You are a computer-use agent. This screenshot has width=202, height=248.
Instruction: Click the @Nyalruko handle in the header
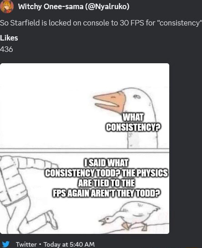point(107,7)
